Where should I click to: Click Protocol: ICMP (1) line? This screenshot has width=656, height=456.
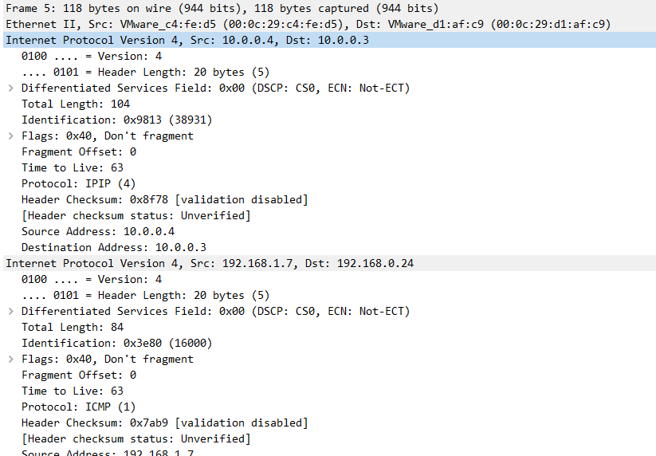(x=78, y=407)
